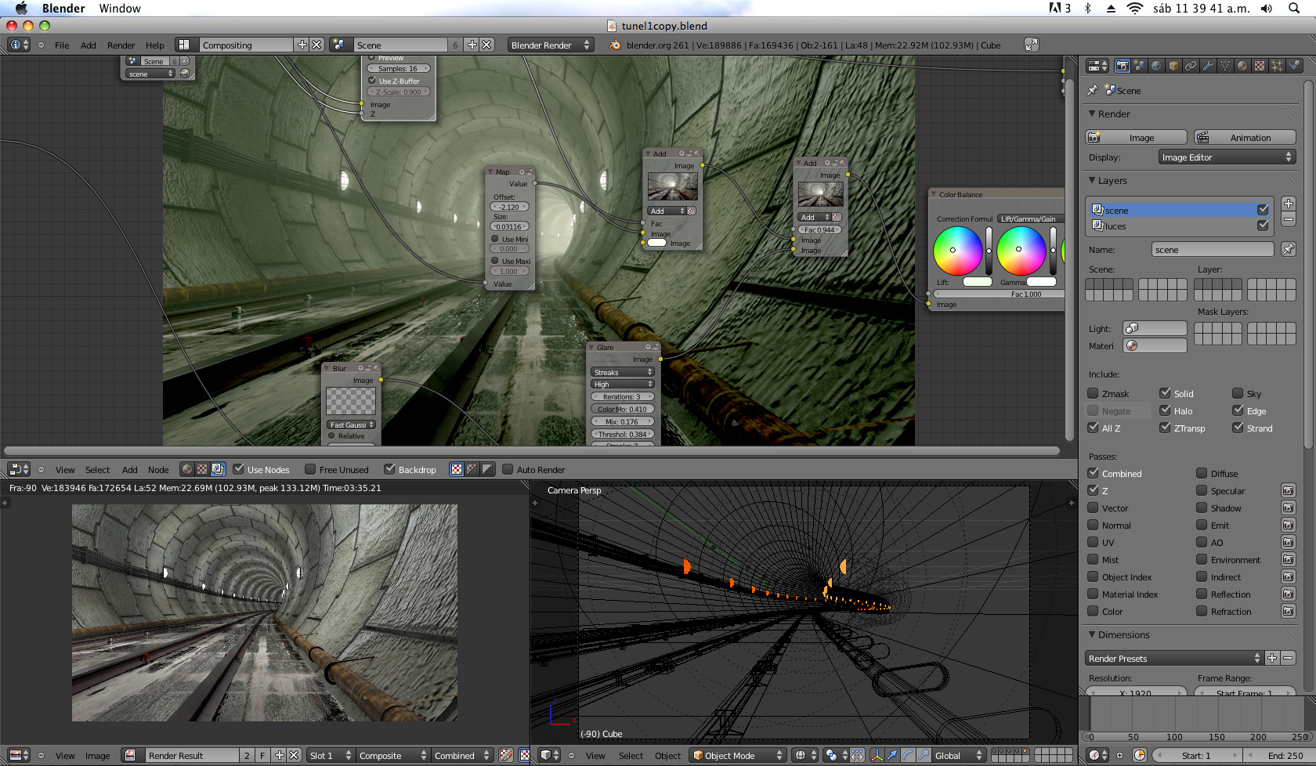Toggle the Backdrop checkbox
1316x766 pixels.
(389, 469)
